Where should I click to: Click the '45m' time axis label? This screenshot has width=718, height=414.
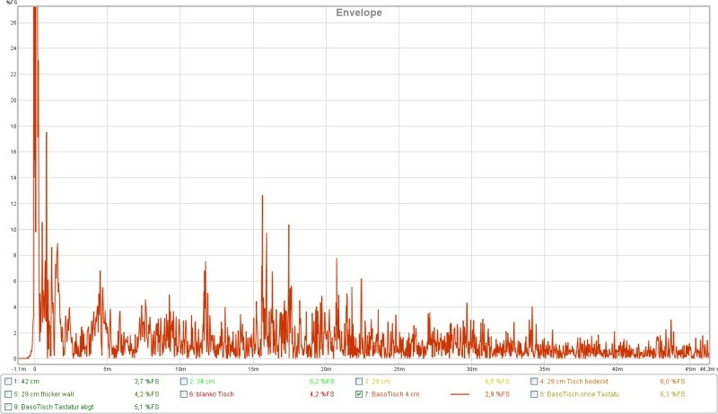coord(690,369)
